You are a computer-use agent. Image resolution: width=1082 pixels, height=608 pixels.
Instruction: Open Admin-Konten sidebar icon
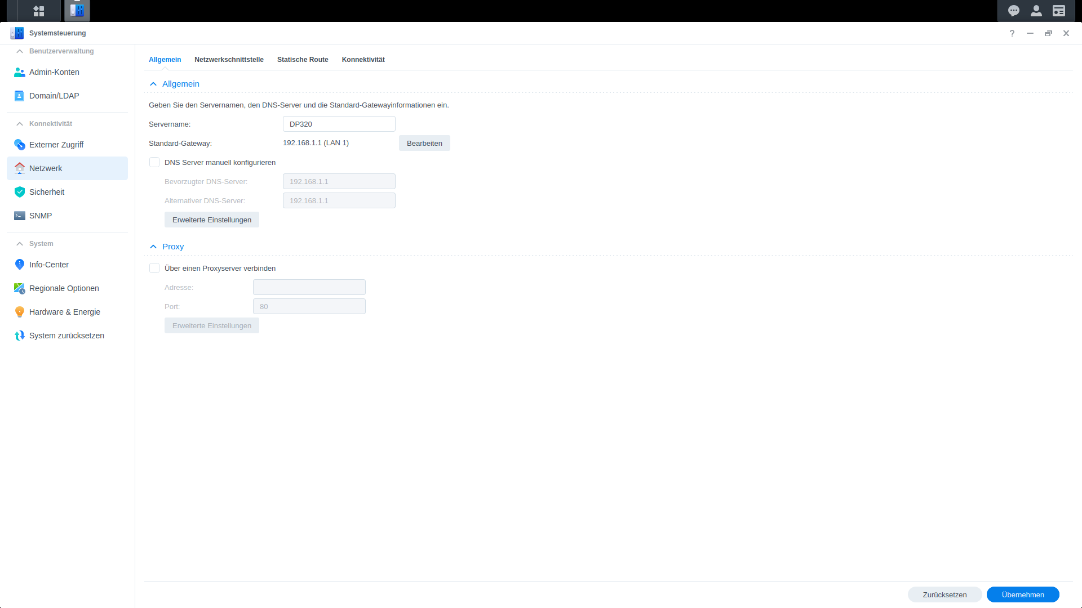tap(20, 72)
